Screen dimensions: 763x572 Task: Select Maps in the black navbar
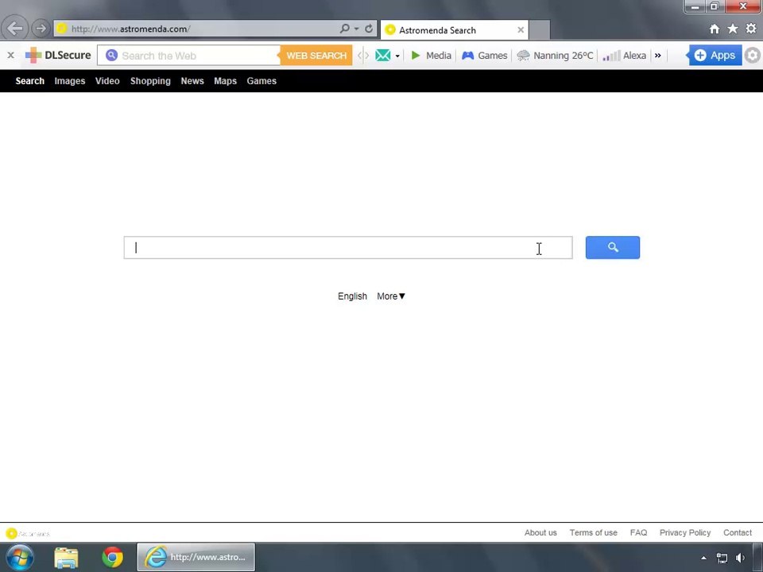(x=225, y=81)
